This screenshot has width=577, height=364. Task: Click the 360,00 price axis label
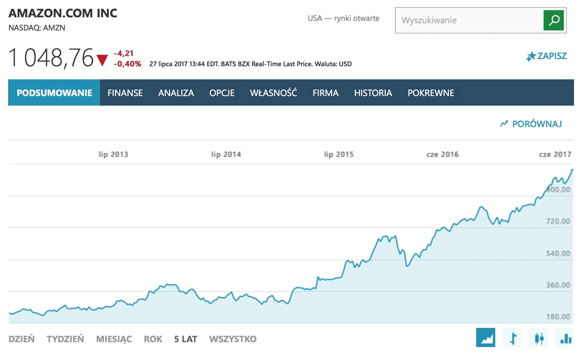coord(558,285)
